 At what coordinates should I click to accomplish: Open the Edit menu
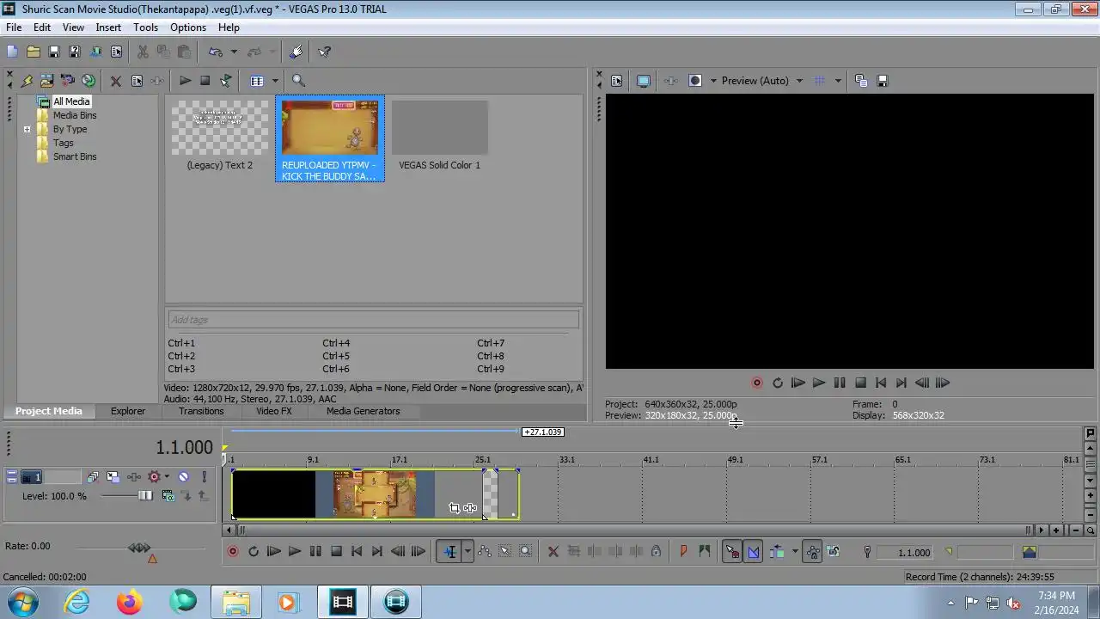(x=42, y=28)
